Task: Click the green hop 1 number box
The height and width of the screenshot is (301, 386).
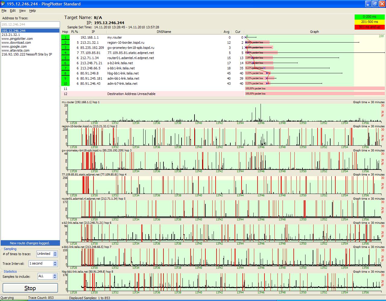Action: [x=65, y=37]
